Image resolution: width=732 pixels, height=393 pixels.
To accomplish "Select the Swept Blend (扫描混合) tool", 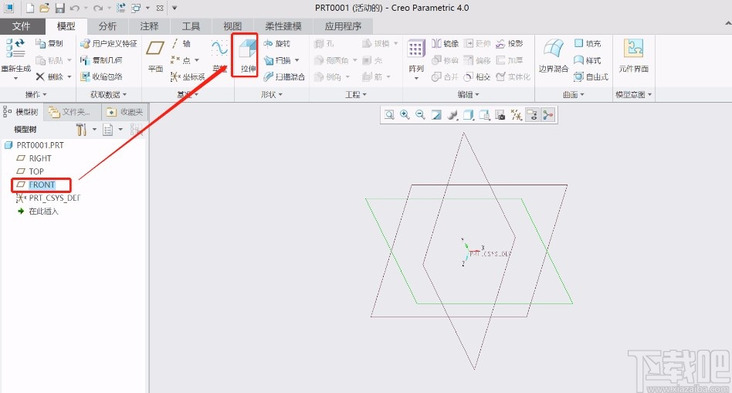I will 284,77.
